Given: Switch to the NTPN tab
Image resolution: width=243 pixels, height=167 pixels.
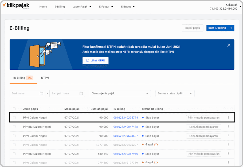Looking at the screenshot, I should (x=45, y=78).
